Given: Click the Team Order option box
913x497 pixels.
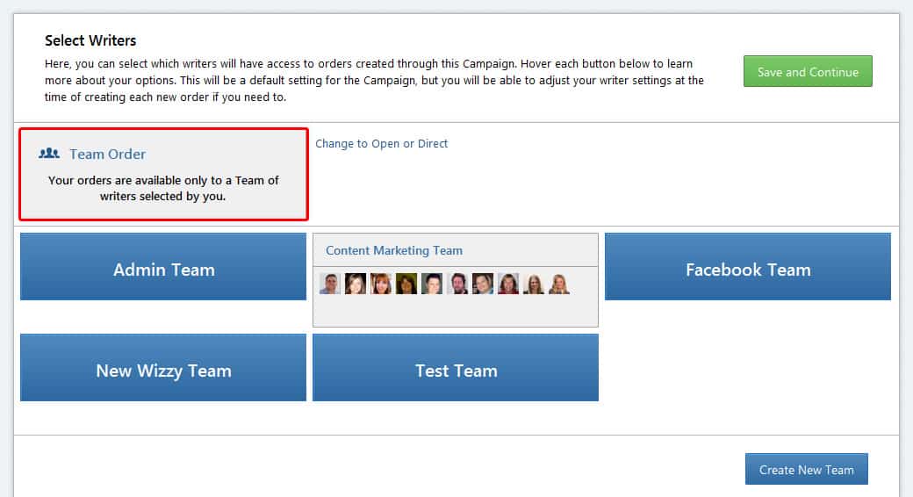Looking at the screenshot, I should (x=163, y=174).
